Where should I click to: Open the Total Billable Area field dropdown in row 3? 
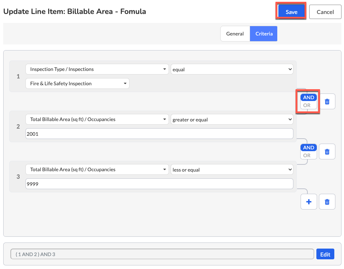pos(97,169)
